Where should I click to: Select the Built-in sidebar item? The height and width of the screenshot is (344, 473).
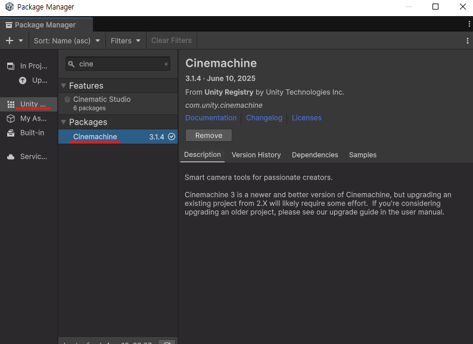(29, 133)
